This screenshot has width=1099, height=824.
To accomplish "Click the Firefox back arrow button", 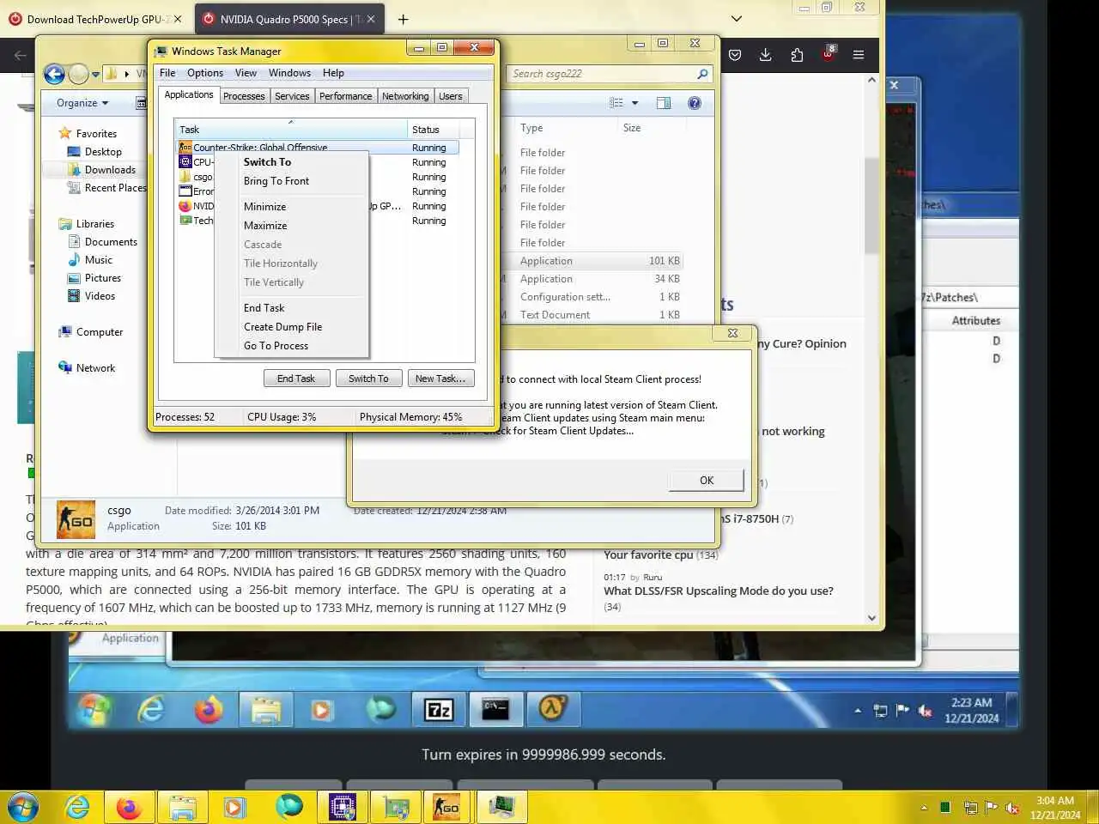I will [21, 55].
